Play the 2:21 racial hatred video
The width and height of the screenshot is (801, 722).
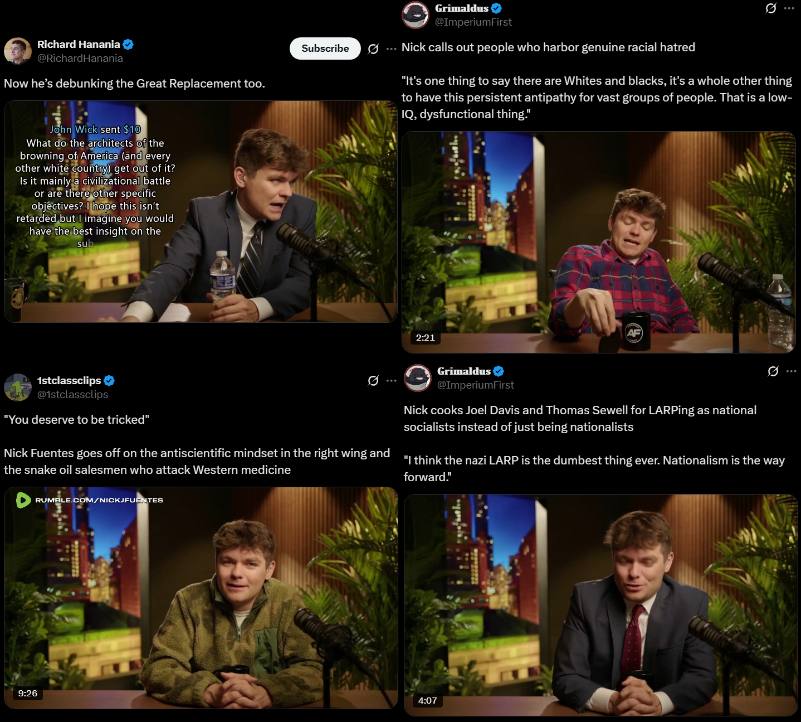(x=599, y=242)
